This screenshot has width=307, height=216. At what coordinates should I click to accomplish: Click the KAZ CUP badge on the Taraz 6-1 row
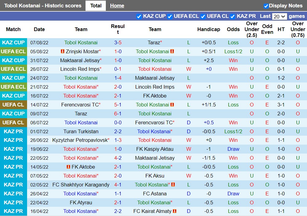tap(14, 114)
